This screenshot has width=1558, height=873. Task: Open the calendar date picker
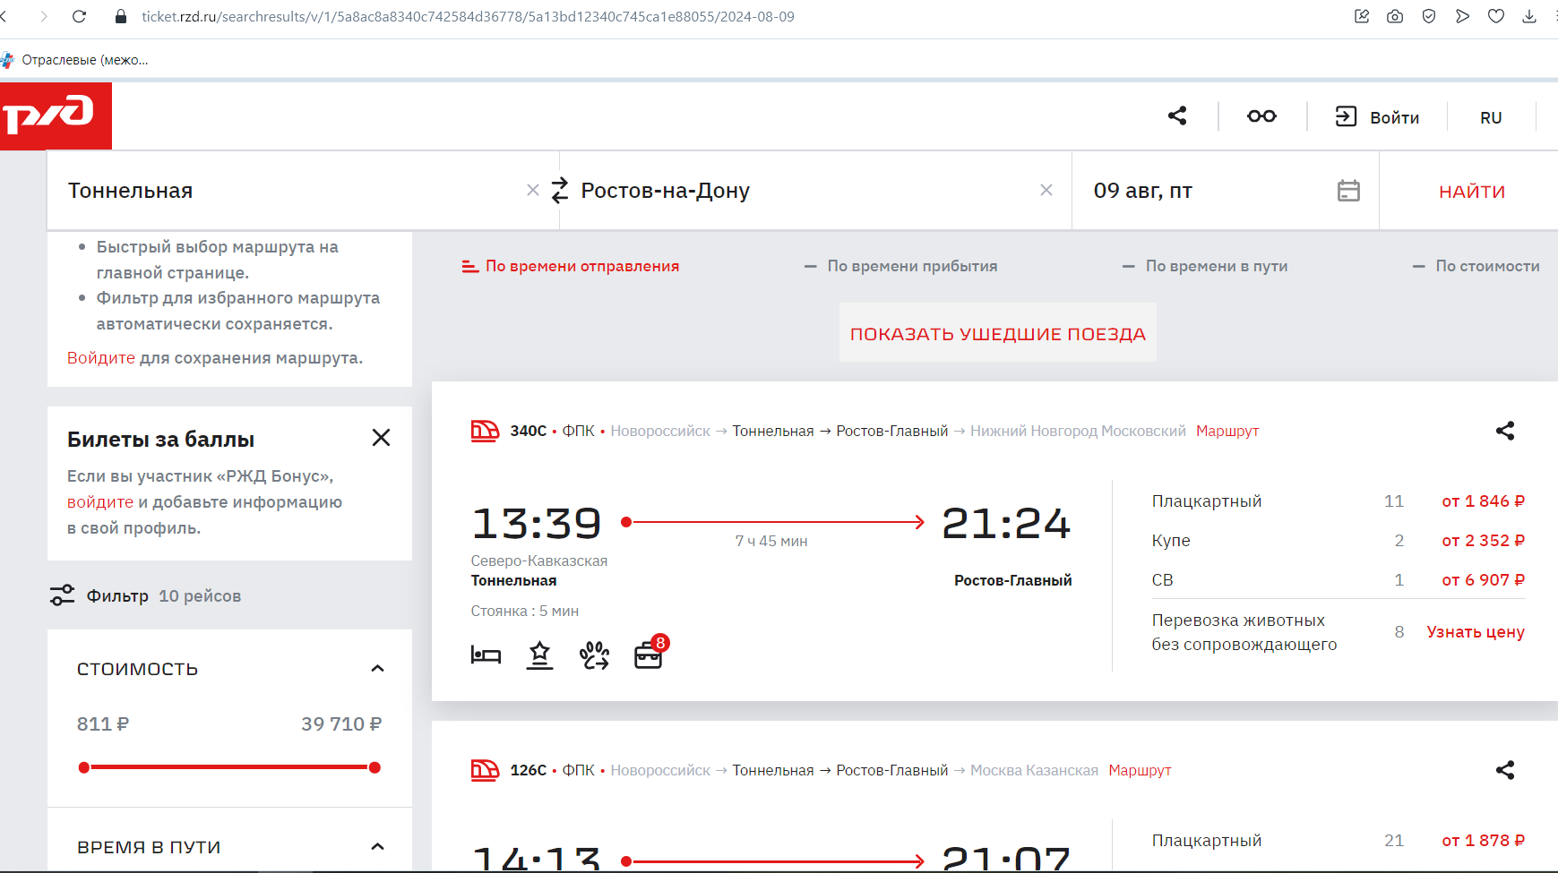(1348, 191)
